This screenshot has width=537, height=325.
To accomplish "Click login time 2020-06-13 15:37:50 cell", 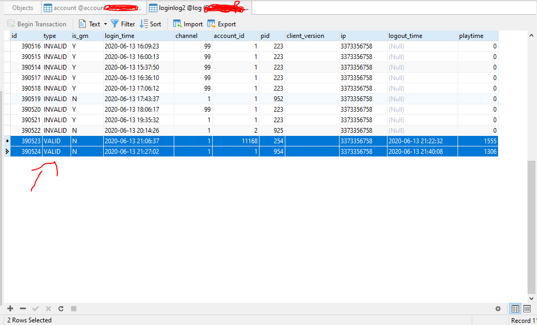I will (138, 67).
